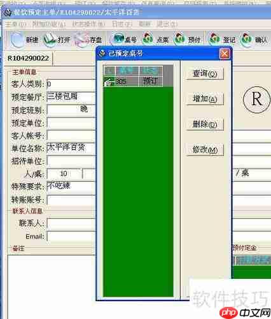Screen dimensions: 271x319
Task: Click the 打开 (Open) toolbar icon
Action: tap(57, 40)
